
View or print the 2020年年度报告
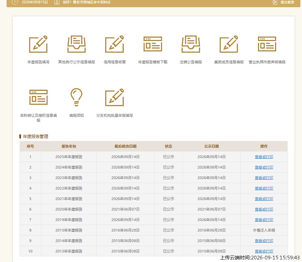(264, 209)
